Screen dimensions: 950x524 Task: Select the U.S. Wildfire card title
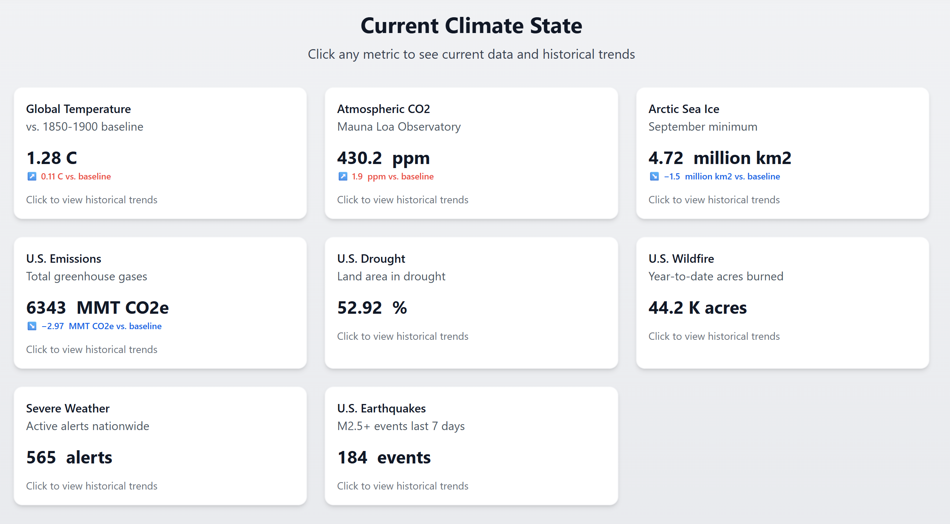tap(681, 259)
